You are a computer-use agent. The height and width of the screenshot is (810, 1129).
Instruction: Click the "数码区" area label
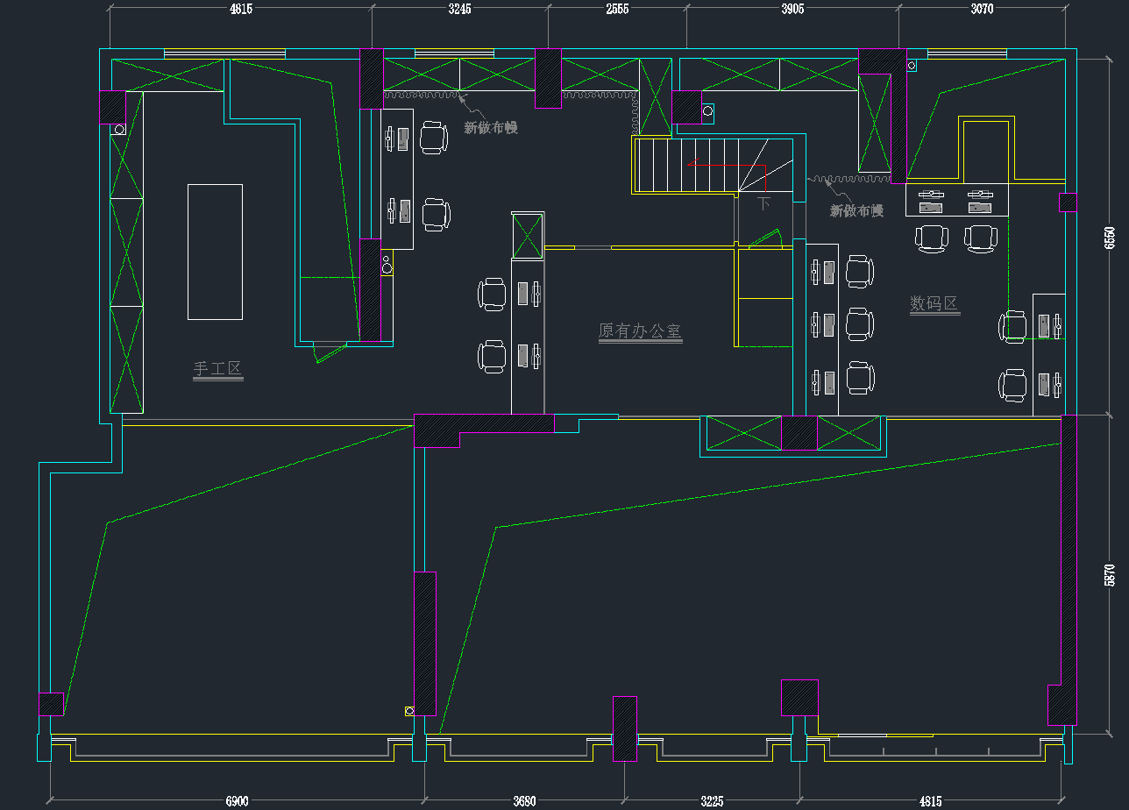934,304
